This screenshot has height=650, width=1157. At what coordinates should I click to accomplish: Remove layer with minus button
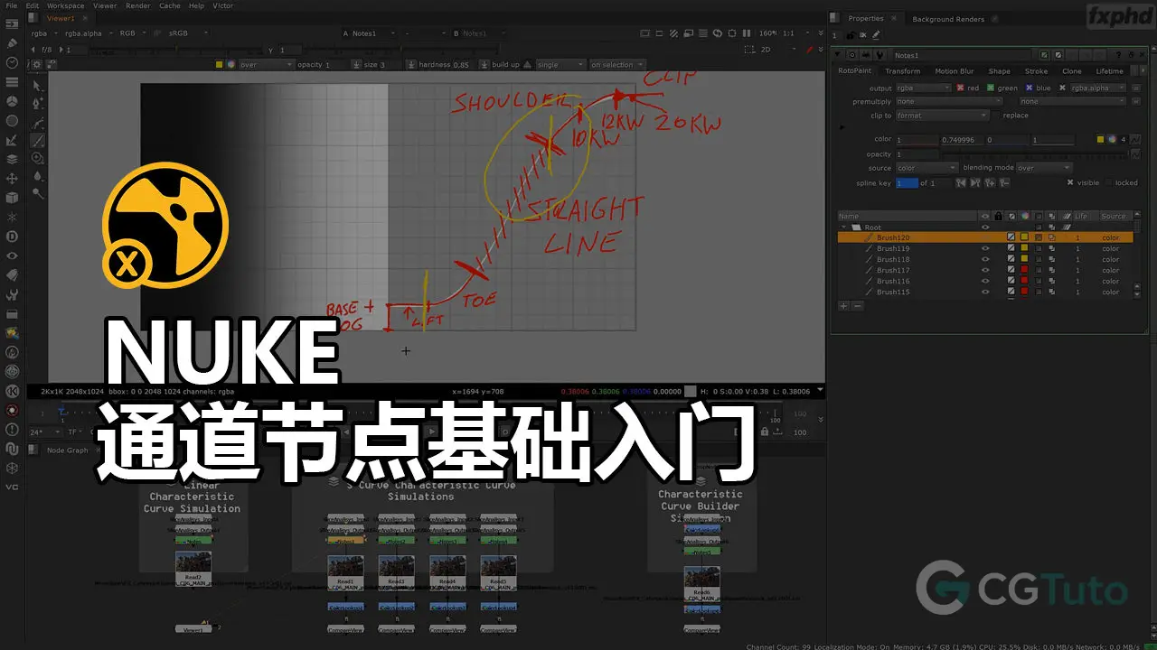[x=858, y=306]
